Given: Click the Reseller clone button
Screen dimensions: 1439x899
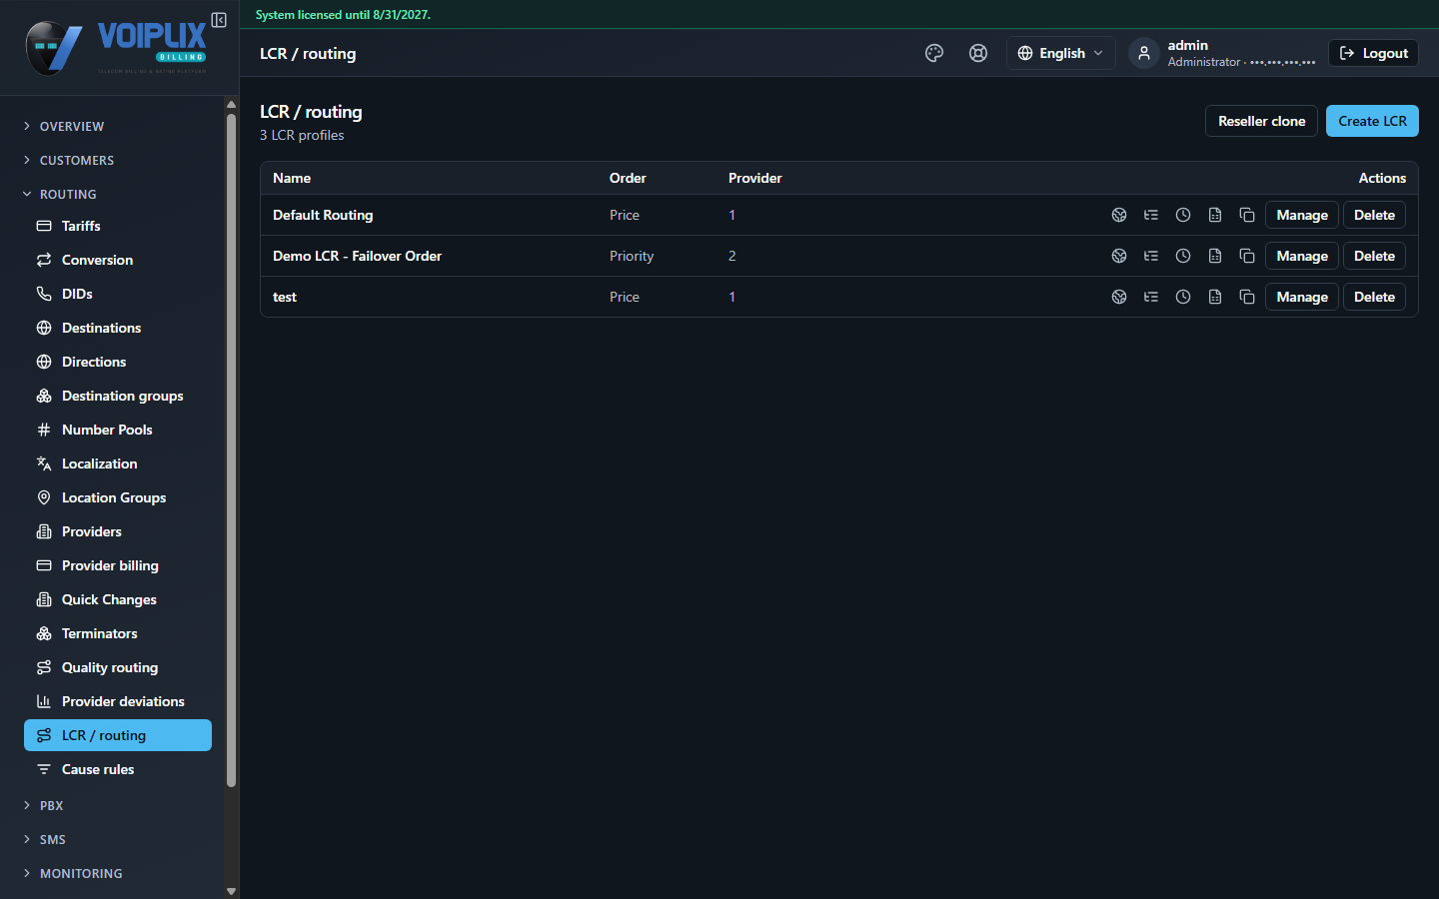Looking at the screenshot, I should (x=1261, y=121).
